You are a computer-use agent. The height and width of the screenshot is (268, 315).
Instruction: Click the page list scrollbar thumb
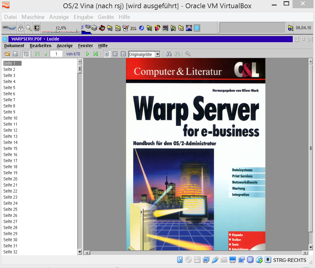[x=80, y=69]
